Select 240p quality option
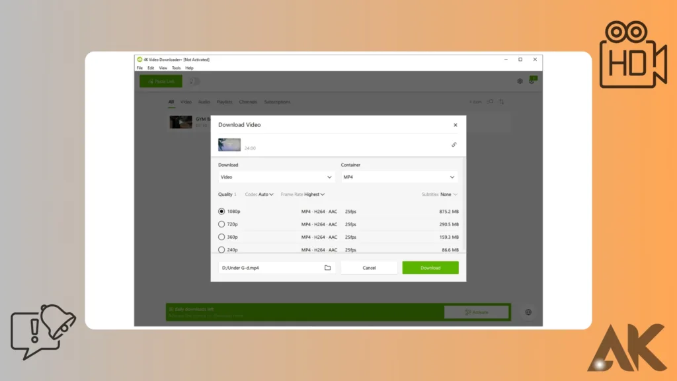677x381 pixels. pos(221,249)
